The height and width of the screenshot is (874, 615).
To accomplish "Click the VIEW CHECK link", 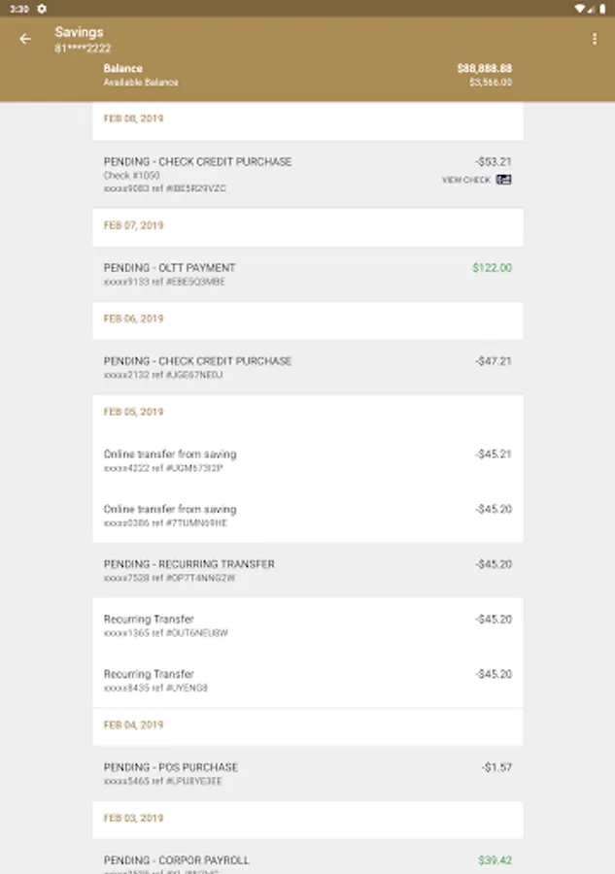I will point(466,180).
